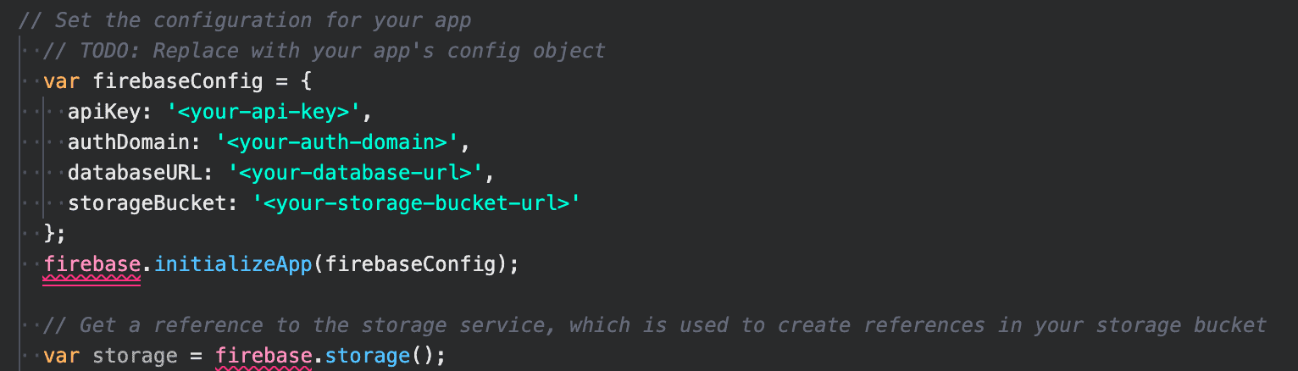Click the '<your-storage-bucket-url>' string value
This screenshot has width=1298, height=371.
(x=418, y=203)
